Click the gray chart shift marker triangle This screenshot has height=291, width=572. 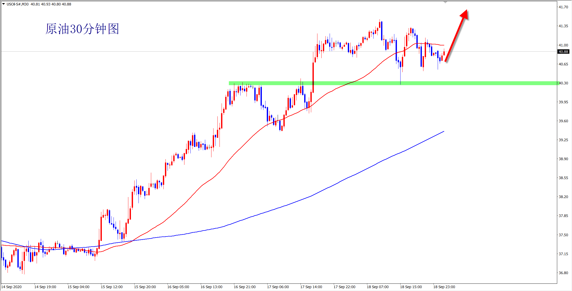coord(445,2)
